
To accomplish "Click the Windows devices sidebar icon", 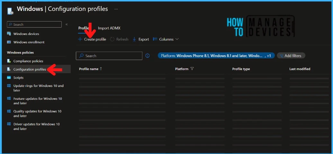I will tap(9, 34).
